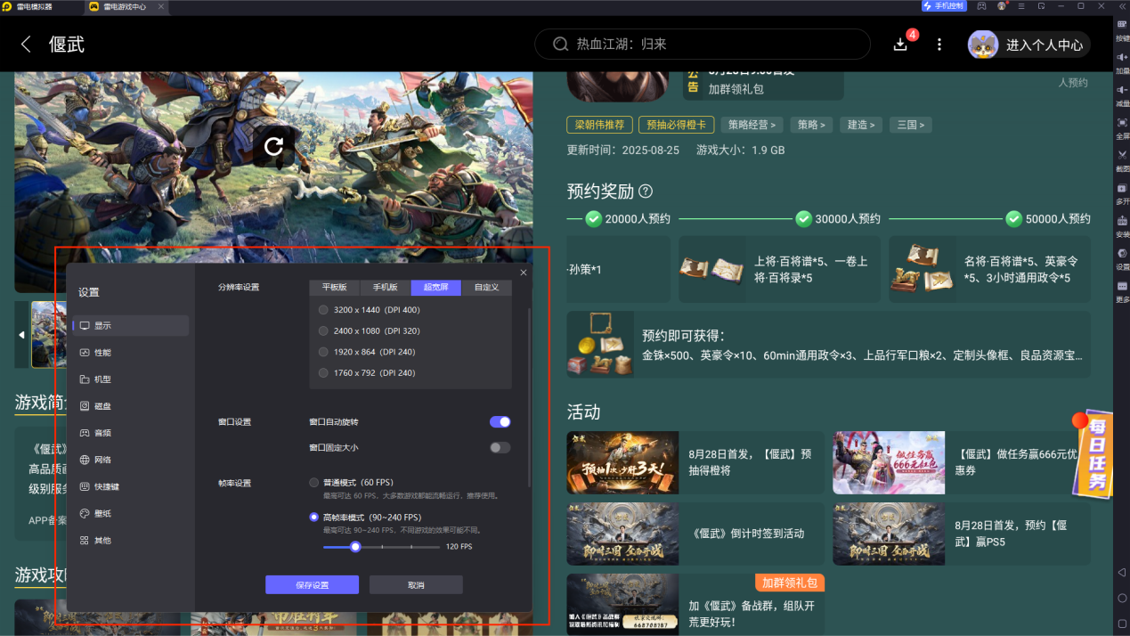
Task: Click the reload icon on game banner
Action: (273, 147)
